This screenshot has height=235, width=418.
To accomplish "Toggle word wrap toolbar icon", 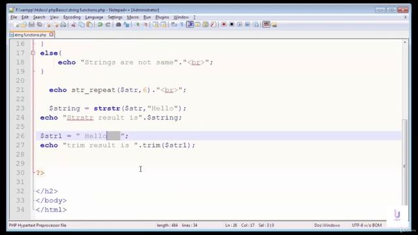I will tap(174, 25).
